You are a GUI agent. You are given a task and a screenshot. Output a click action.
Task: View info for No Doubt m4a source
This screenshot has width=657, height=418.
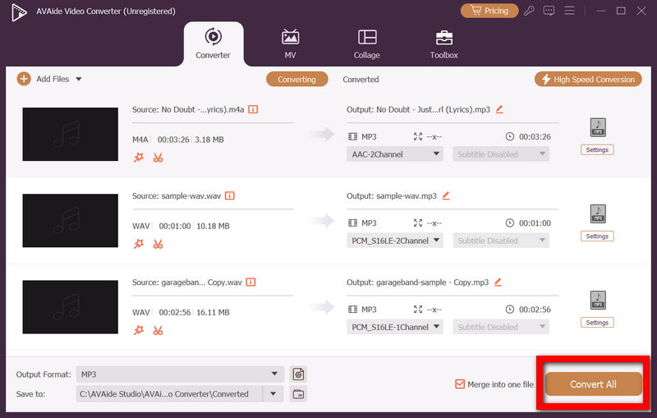[253, 109]
